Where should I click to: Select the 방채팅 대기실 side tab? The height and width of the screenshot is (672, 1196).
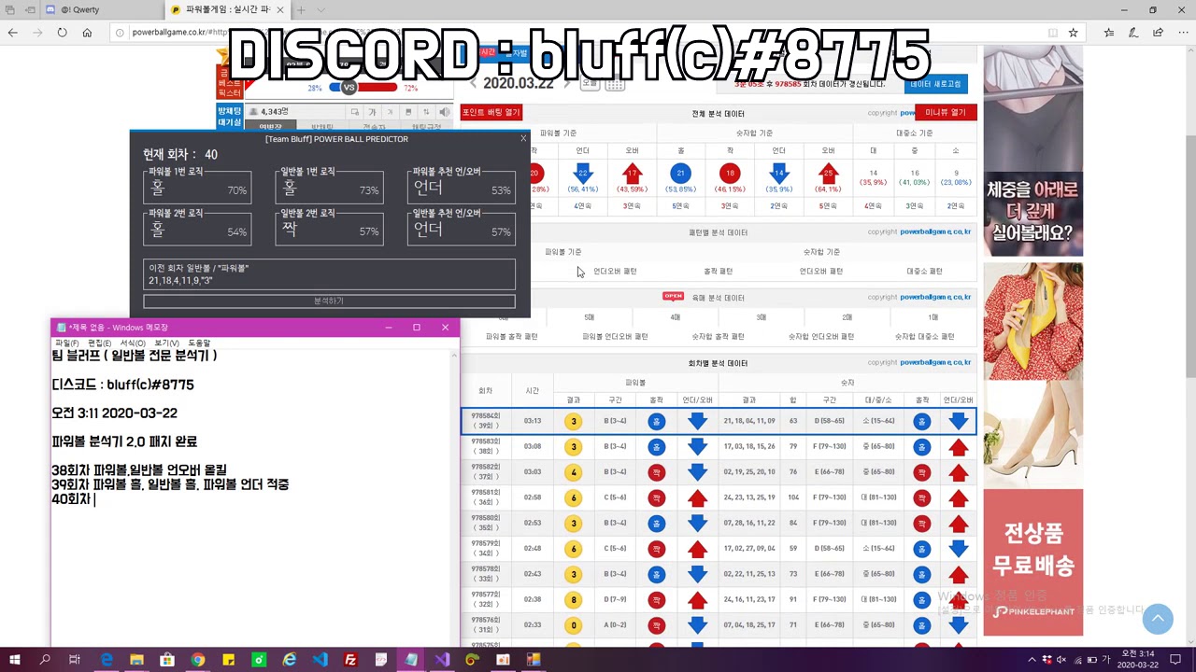[230, 117]
